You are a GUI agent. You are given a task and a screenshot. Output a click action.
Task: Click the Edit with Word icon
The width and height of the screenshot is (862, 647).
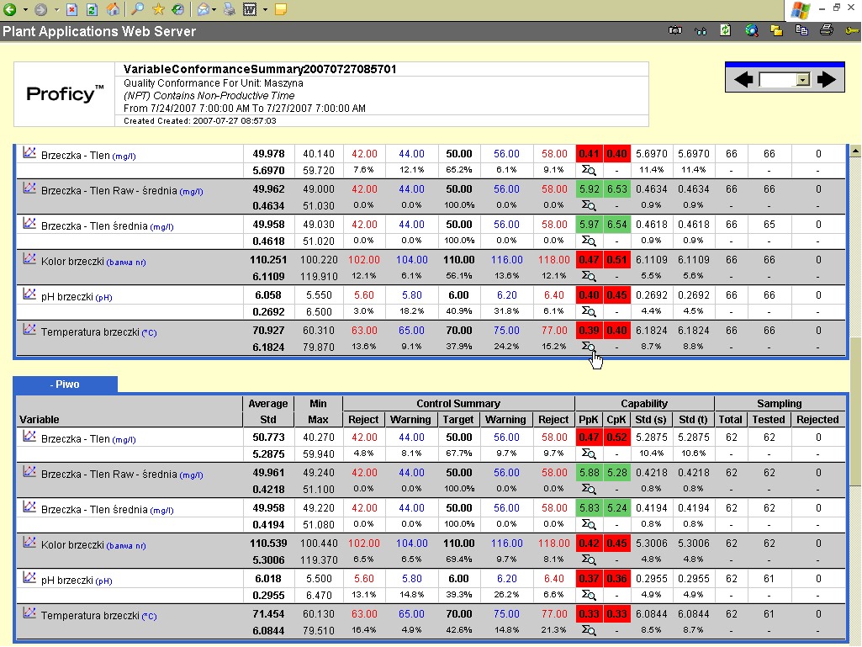pos(250,9)
